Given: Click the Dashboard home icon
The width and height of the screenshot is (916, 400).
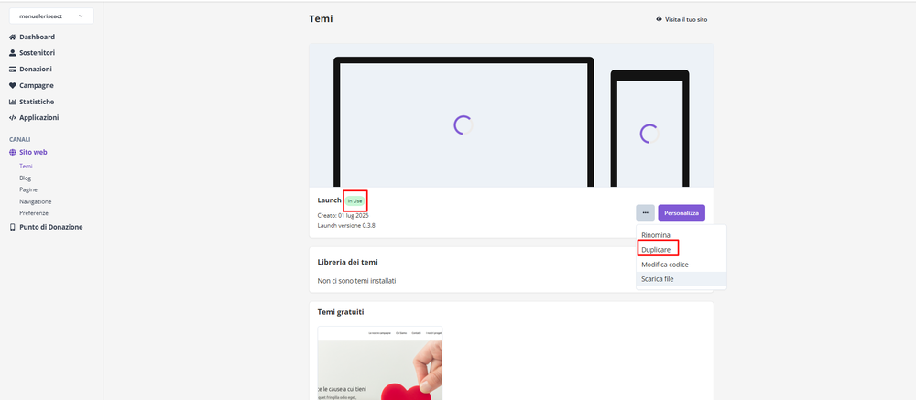Looking at the screenshot, I should pyautogui.click(x=13, y=38).
